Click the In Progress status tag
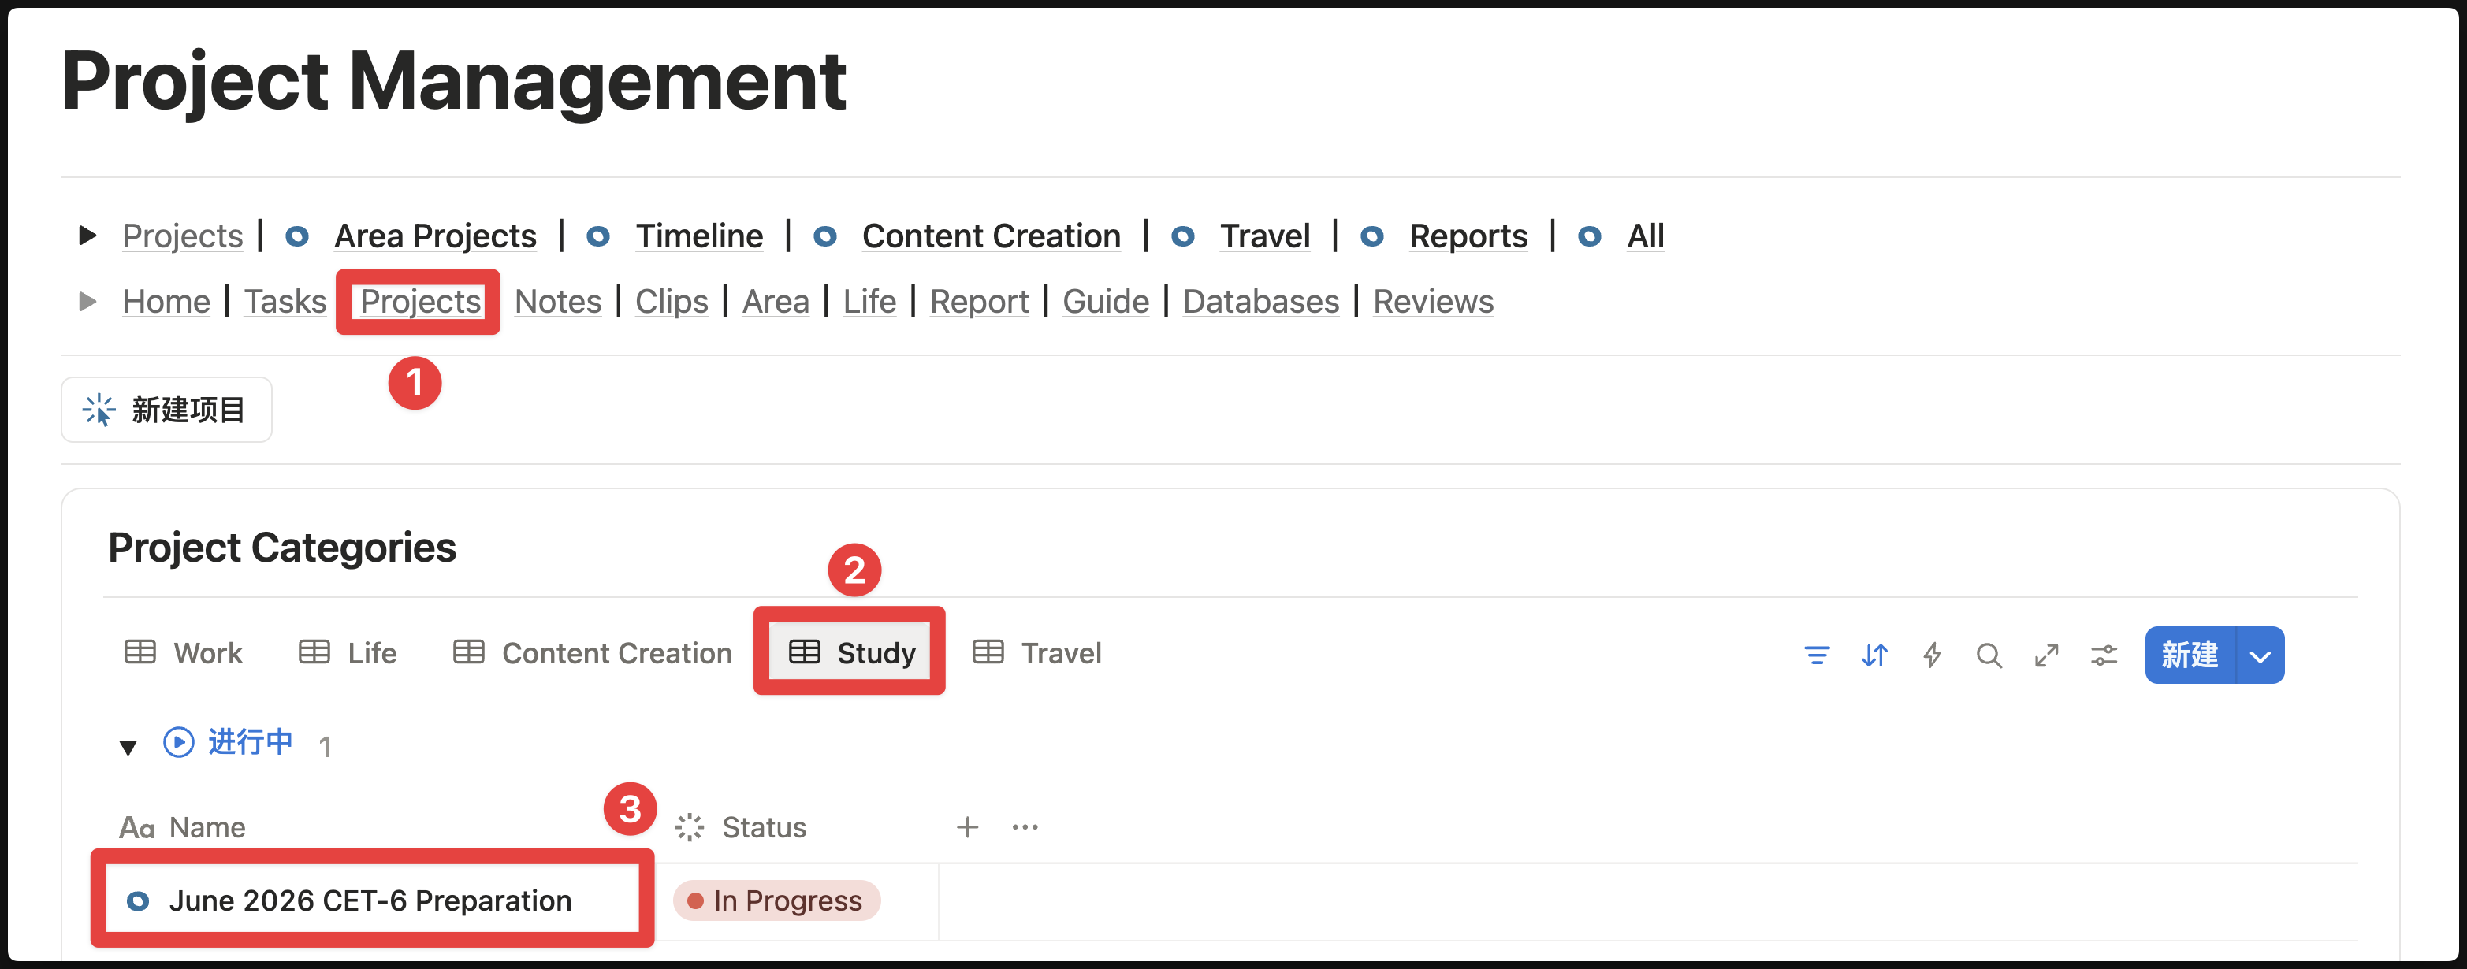The image size is (2467, 969). point(776,901)
